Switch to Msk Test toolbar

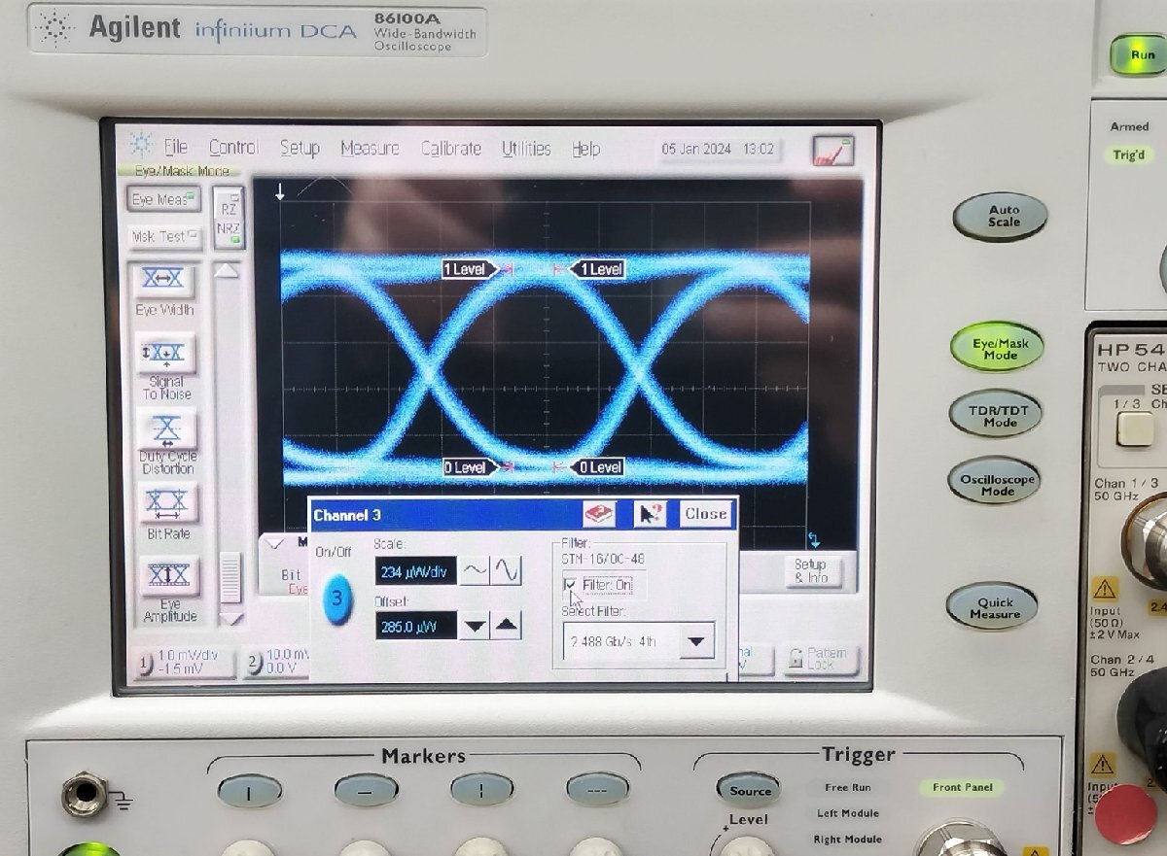(x=164, y=236)
